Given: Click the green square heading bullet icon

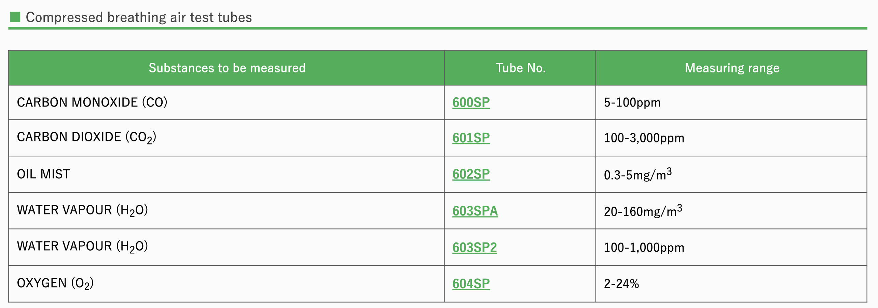Looking at the screenshot, I should (15, 17).
